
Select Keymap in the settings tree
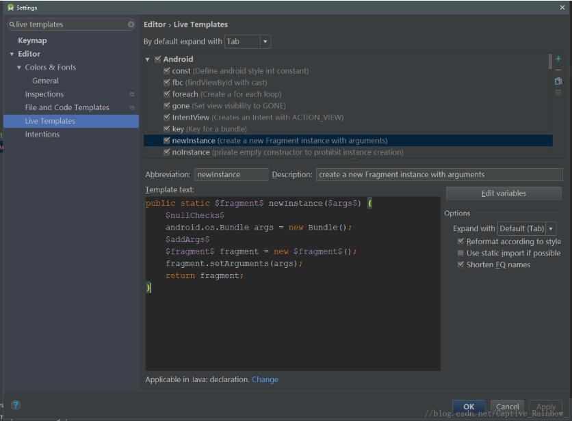point(32,40)
